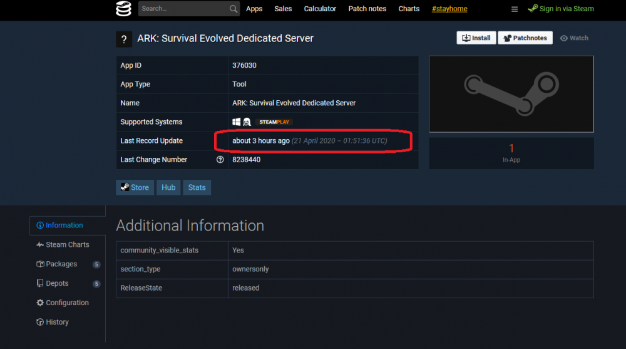Click the Linux penguin icon
Image resolution: width=626 pixels, height=349 pixels.
coord(247,122)
